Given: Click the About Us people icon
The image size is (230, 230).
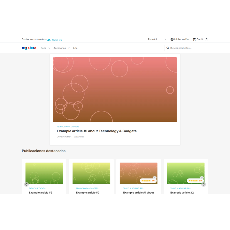Looking at the screenshot, I should [x=49, y=40].
